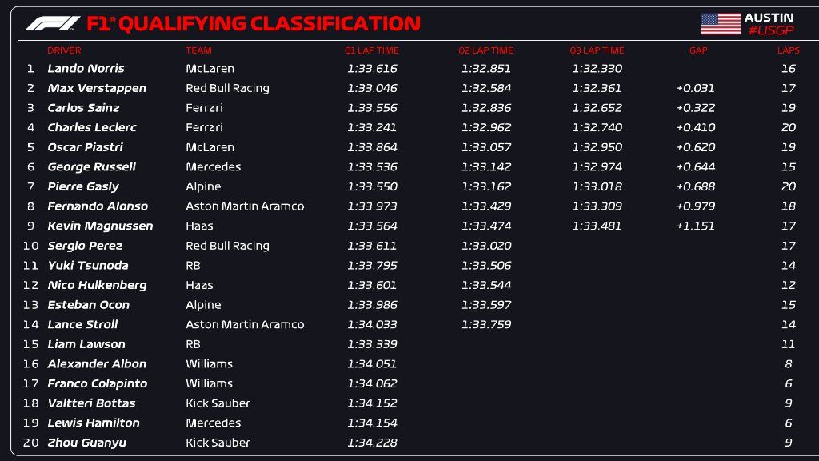819x461 pixels.
Task: Select the TEAM column header
Action: click(x=198, y=50)
